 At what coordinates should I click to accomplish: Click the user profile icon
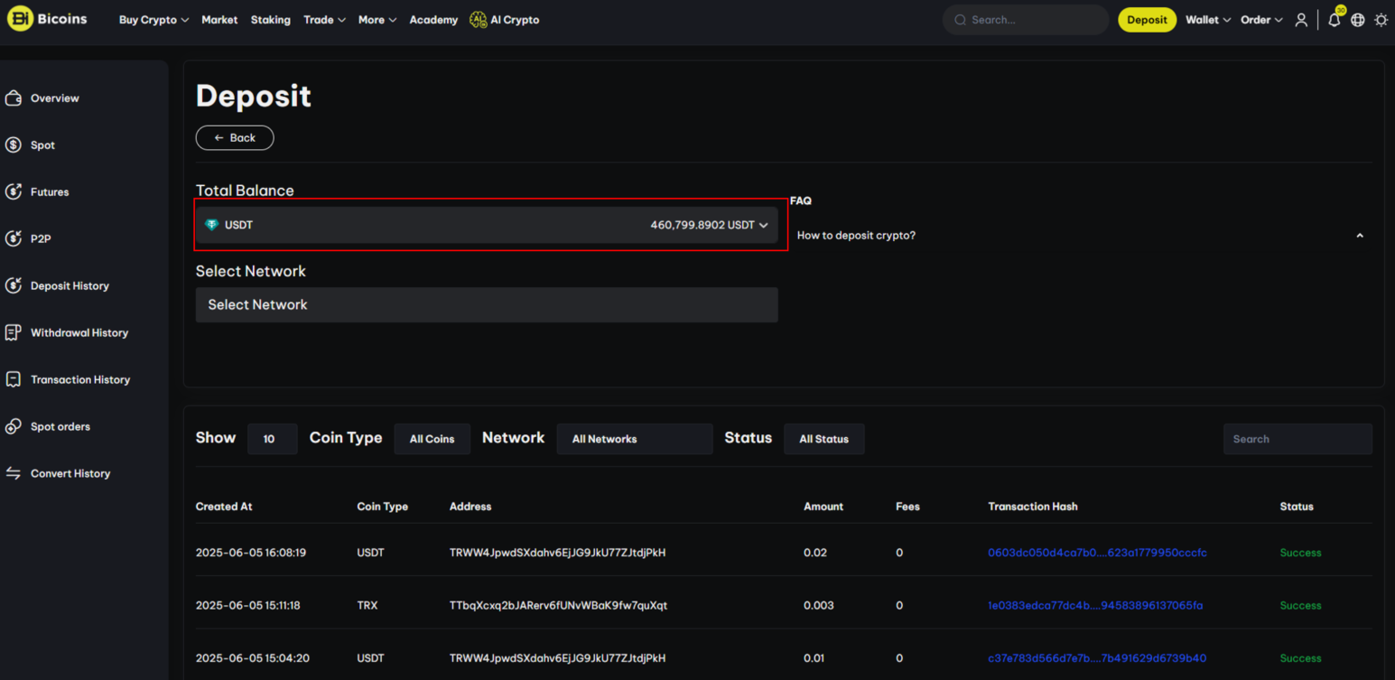pos(1301,20)
